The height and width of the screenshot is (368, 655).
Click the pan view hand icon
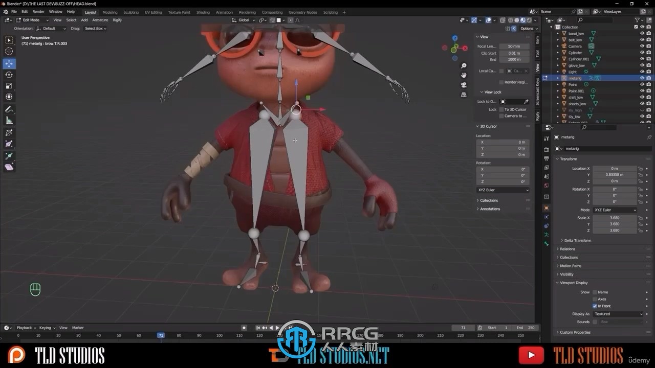click(464, 75)
